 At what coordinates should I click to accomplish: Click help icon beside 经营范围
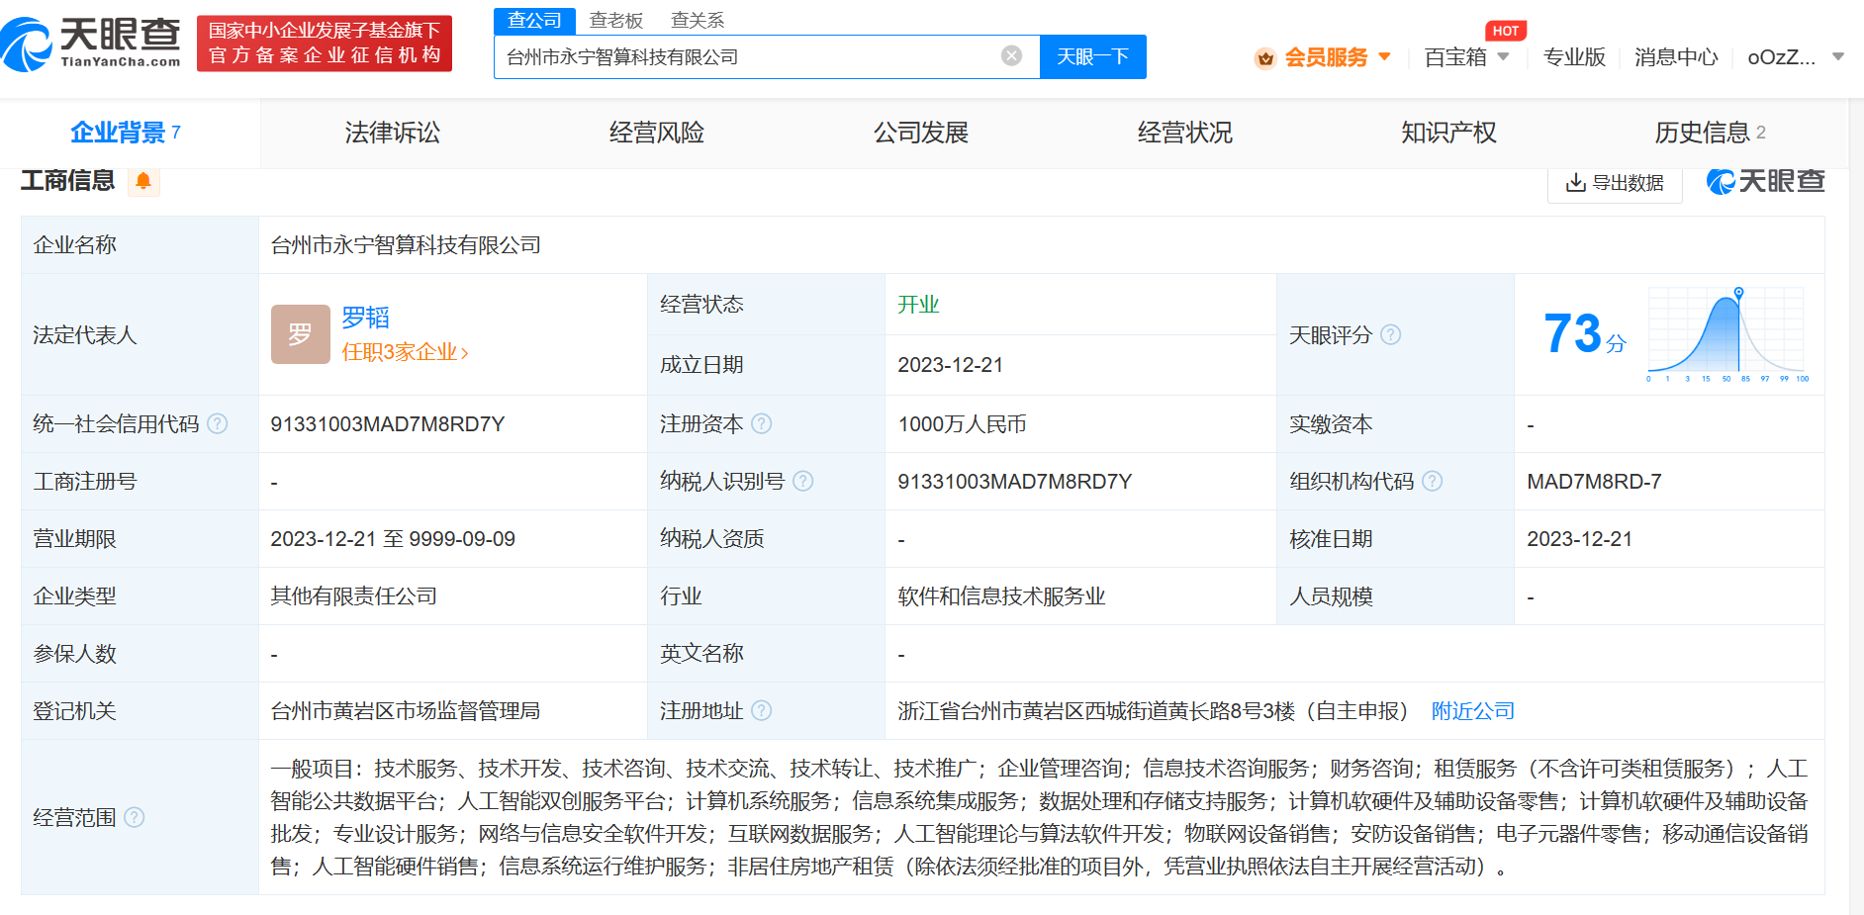[x=135, y=817]
